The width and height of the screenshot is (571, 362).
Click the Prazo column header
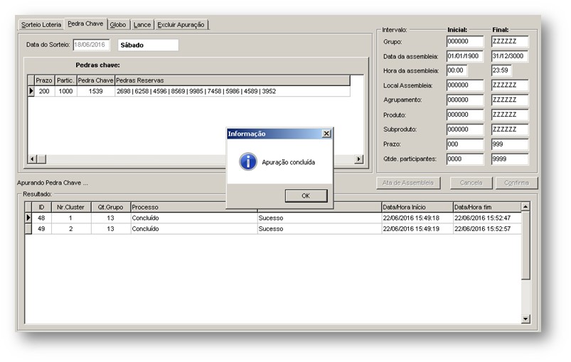tap(44, 80)
